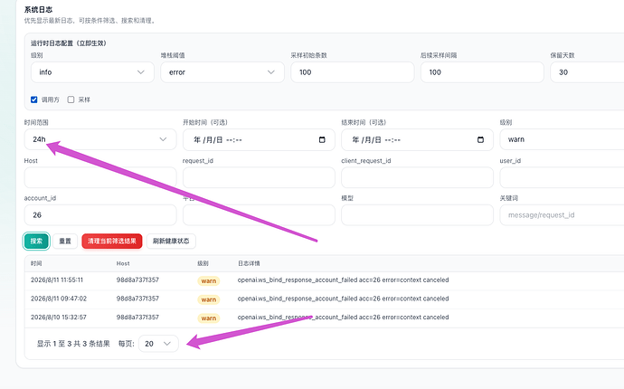Screen dimensions: 624x389
Task: Enable the 采样 checkbox
Action: [71, 100]
